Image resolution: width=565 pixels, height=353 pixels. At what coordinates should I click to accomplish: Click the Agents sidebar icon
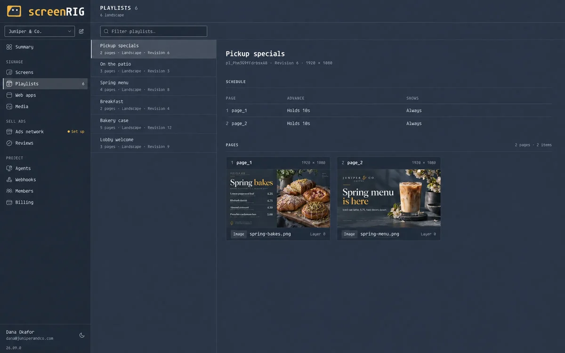9,168
